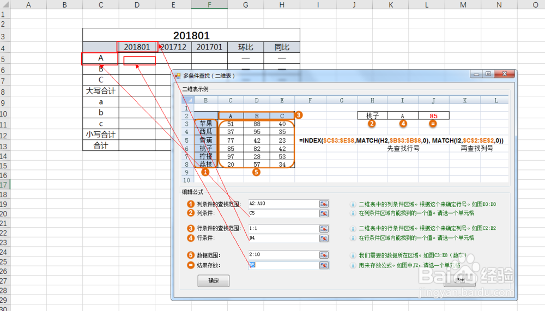
Task: Select Excel column header B
Action: (x=65, y=5)
